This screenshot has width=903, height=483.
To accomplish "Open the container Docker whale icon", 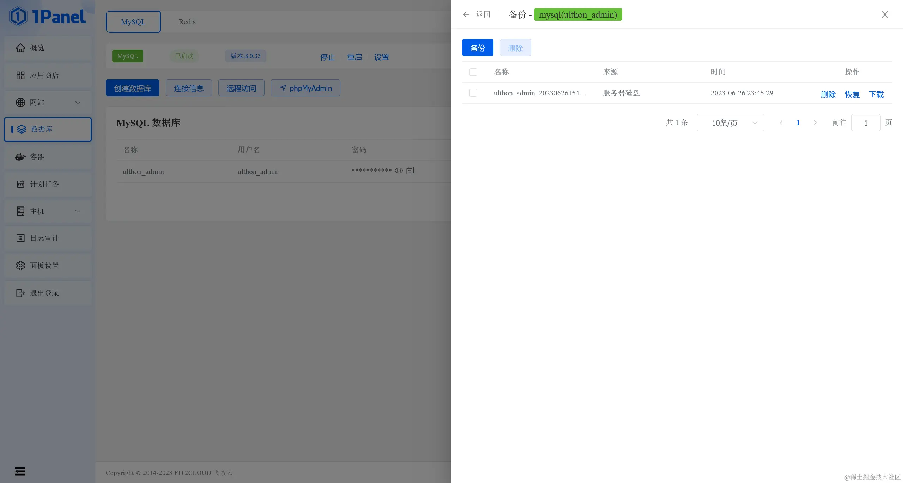I will [x=20, y=157].
